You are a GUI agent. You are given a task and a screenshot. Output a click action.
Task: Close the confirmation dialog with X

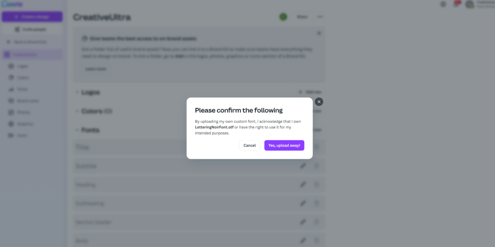click(x=319, y=102)
